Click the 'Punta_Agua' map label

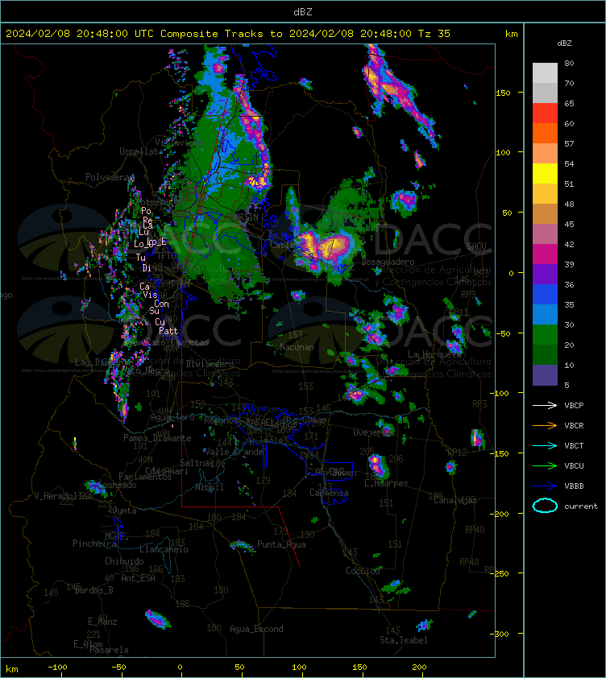(x=281, y=544)
